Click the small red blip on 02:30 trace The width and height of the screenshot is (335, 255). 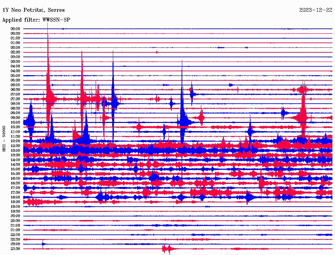click(x=157, y=52)
